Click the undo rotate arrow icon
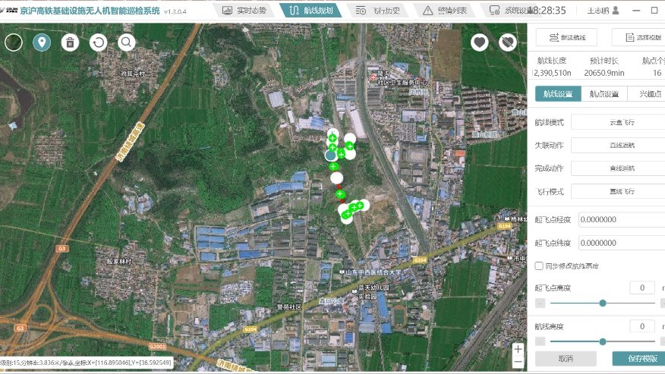This screenshot has height=374, width=665. [98, 42]
